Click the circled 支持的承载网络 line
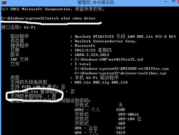Screen dimensions: 179x135 coord(33,96)
